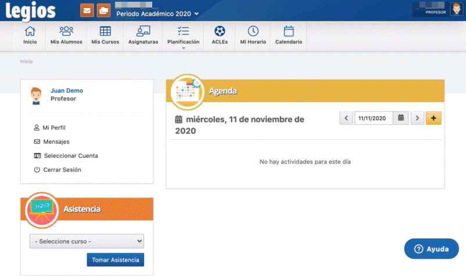Expand the Planificación menu
The image size is (466, 276).
click(184, 36)
